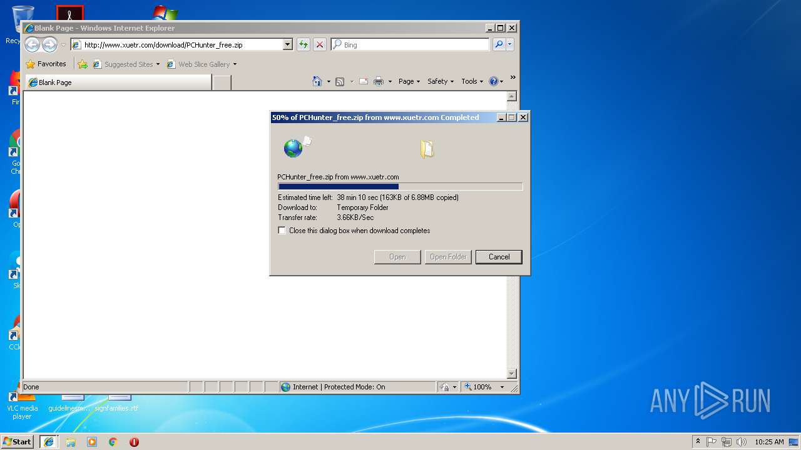This screenshot has height=450, width=801.
Task: Click the vertical scrollbar up arrow
Action: click(x=511, y=96)
